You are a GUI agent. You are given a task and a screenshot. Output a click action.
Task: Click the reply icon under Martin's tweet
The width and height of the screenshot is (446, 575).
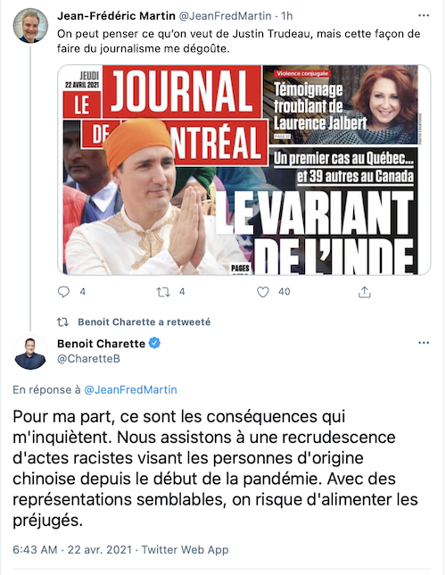click(x=63, y=292)
